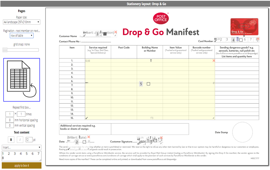Open the pagination 'row of table' dropdown

(22, 36)
